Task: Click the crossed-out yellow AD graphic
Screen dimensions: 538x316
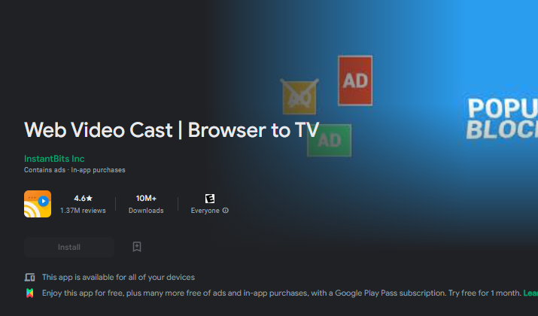Action: coord(299,97)
